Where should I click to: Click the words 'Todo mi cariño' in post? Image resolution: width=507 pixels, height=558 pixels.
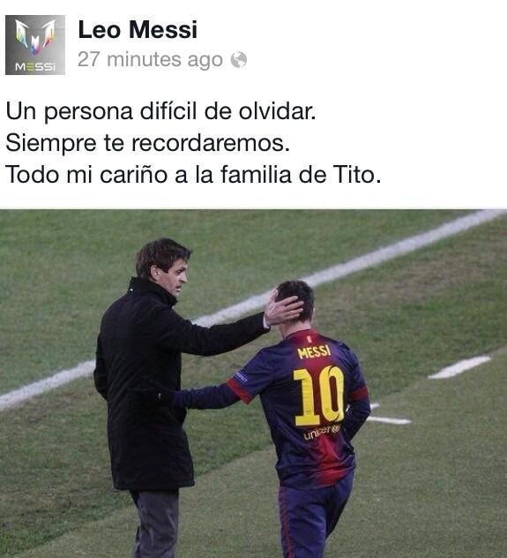tap(86, 175)
